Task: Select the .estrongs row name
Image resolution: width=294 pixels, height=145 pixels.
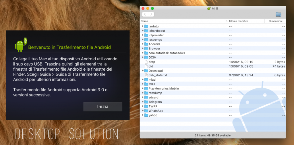Action: pos(155,40)
